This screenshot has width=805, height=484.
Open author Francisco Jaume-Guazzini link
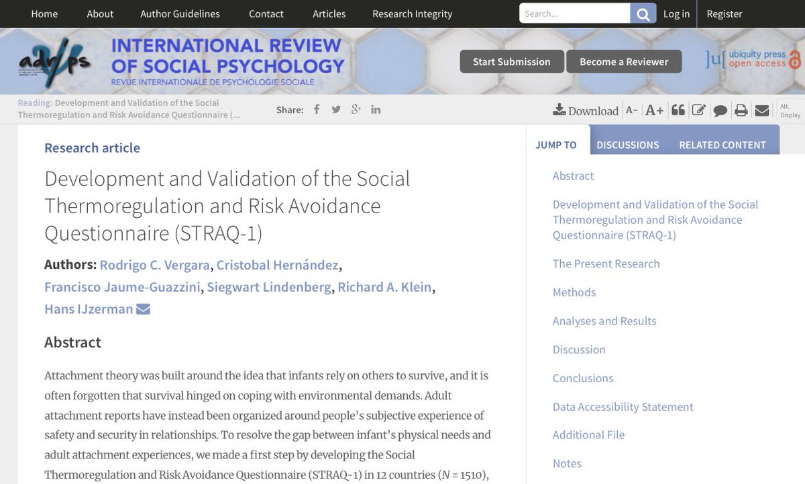pos(123,287)
